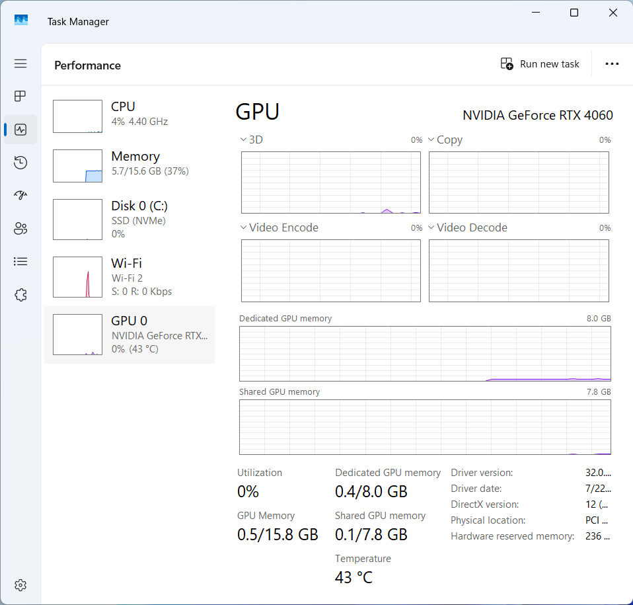The width and height of the screenshot is (633, 605).
Task: Click the Dedicated GPU memory graph
Action: coord(425,354)
